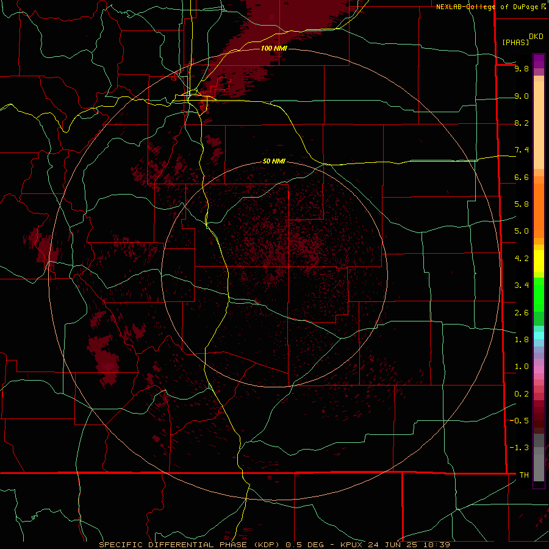The height and width of the screenshot is (549, 549).
Task: Click the 0.2 value on color scale
Action: (522, 394)
